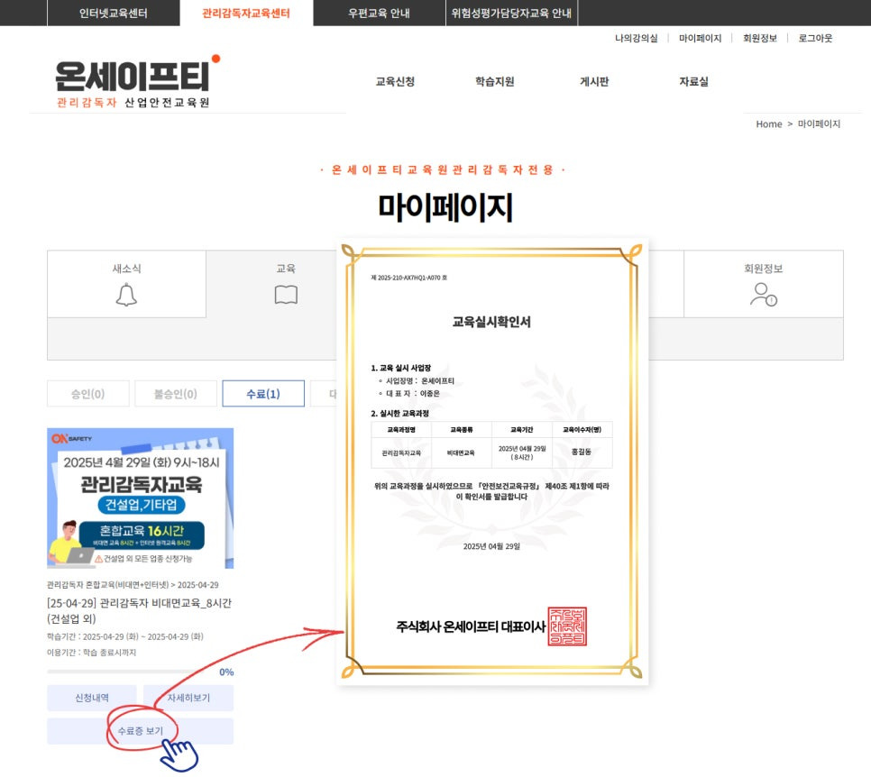Open the 관리감독자교육 course thumbnail
Viewport: 871px width, 777px height.
pos(140,498)
